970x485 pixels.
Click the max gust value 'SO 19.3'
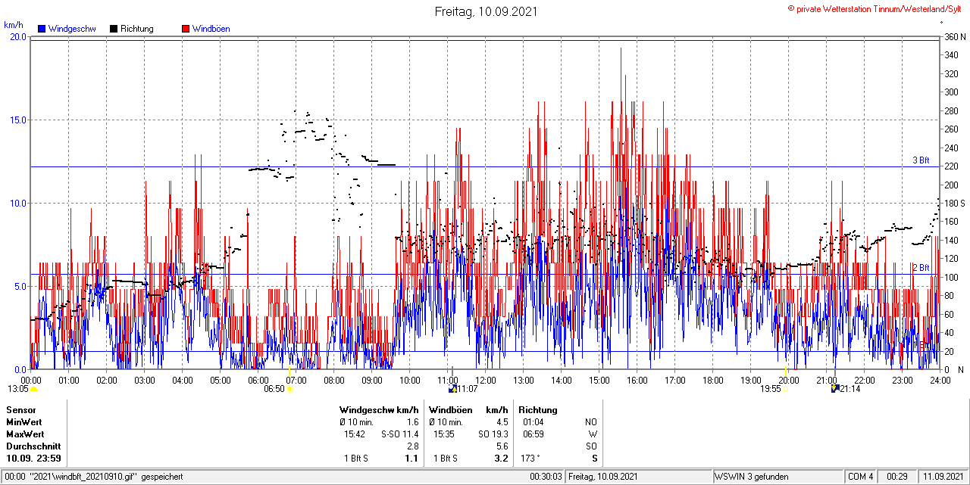(493, 434)
